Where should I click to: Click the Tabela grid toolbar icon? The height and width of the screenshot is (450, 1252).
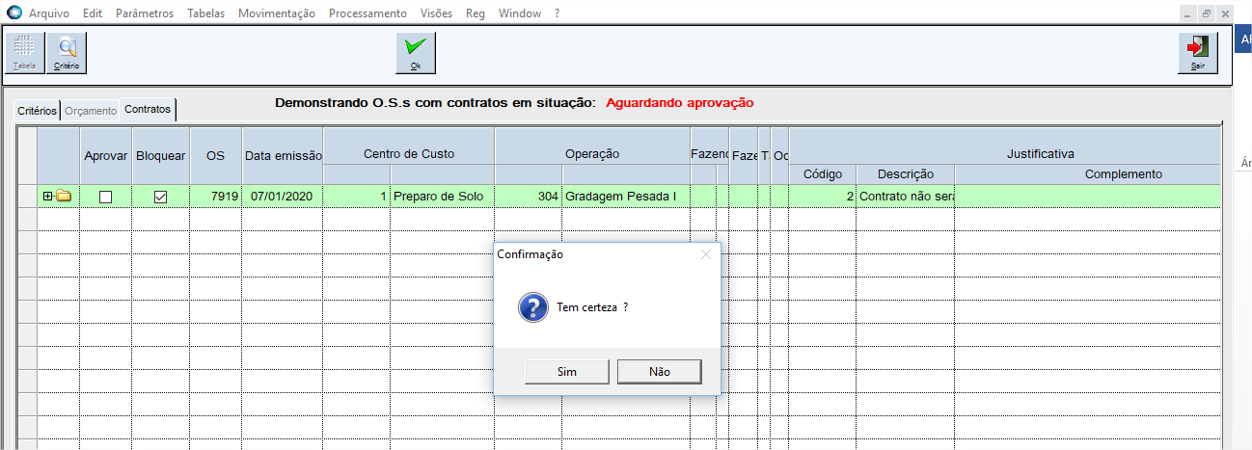[25, 52]
